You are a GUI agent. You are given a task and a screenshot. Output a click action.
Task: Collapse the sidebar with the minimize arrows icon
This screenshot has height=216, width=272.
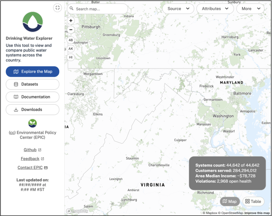[57, 8]
